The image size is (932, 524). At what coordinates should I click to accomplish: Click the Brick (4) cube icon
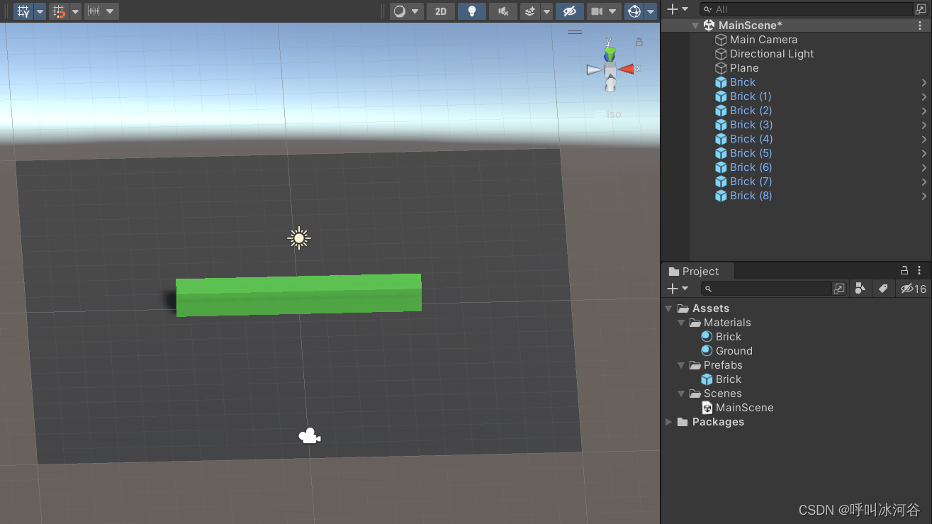(721, 139)
